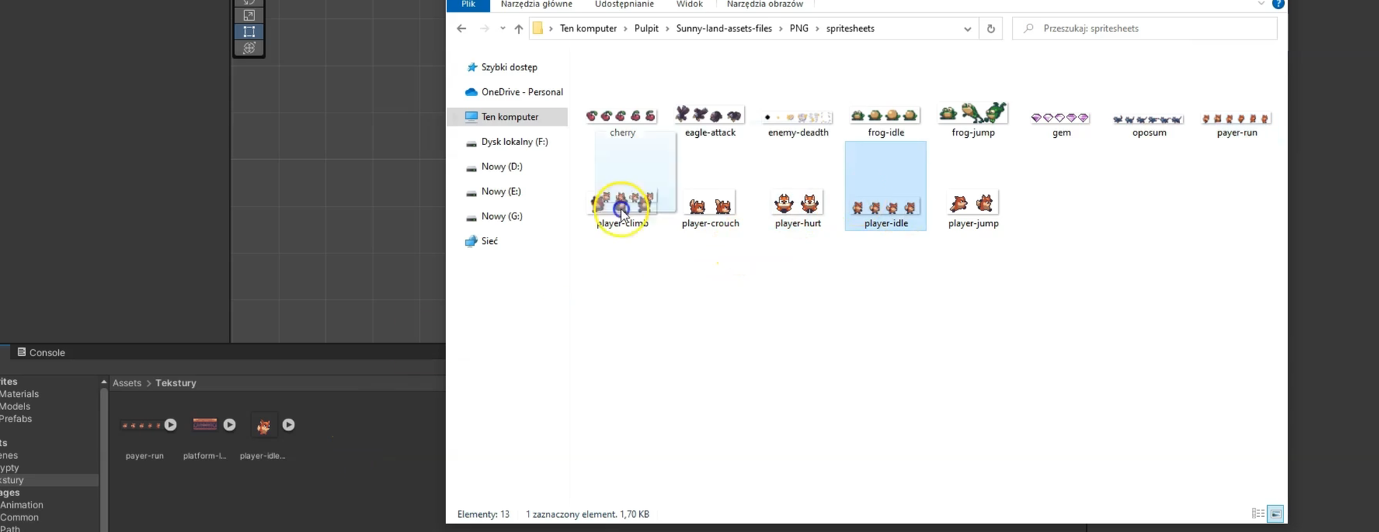This screenshot has height=532, width=1379.
Task: Go back in File Explorer
Action: (x=461, y=29)
